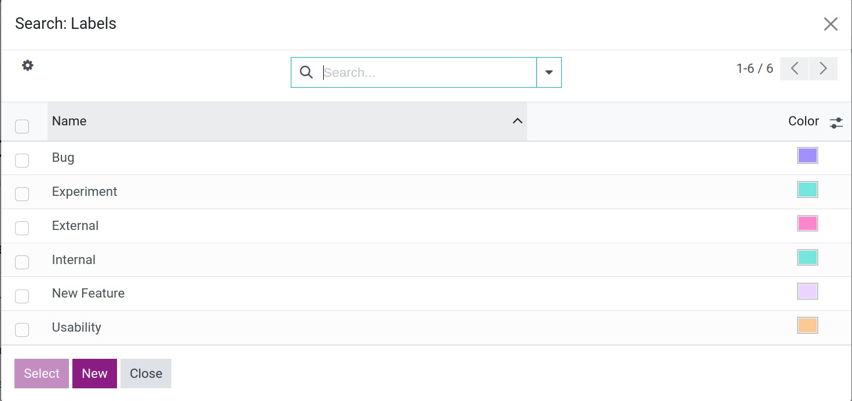This screenshot has height=401, width=852.
Task: Click the search magnifier icon
Action: point(306,72)
